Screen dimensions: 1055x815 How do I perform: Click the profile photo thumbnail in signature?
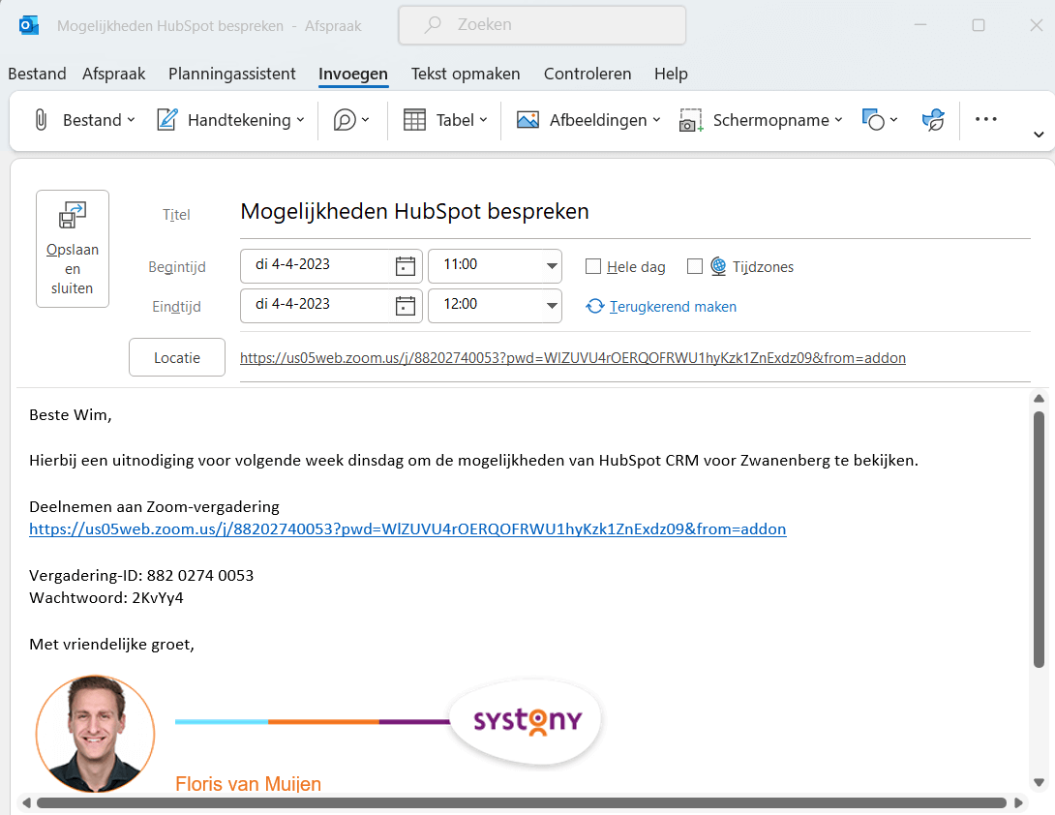click(96, 734)
